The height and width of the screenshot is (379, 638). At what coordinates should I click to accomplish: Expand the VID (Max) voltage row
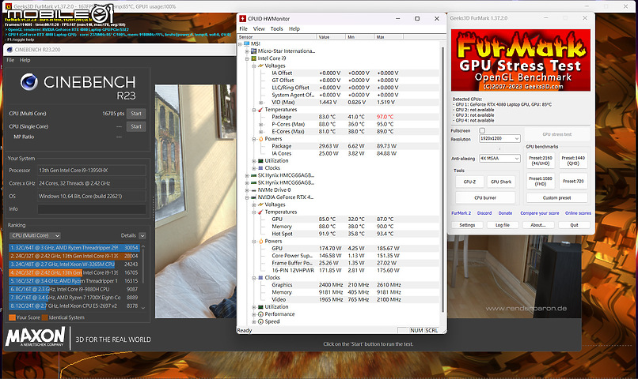pos(260,103)
